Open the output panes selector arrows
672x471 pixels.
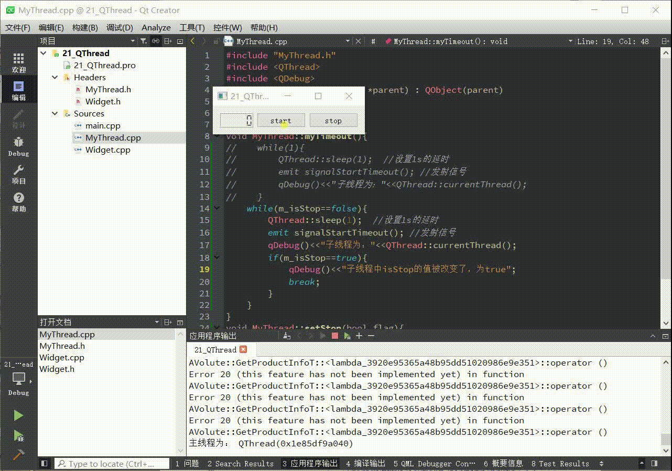click(601, 464)
